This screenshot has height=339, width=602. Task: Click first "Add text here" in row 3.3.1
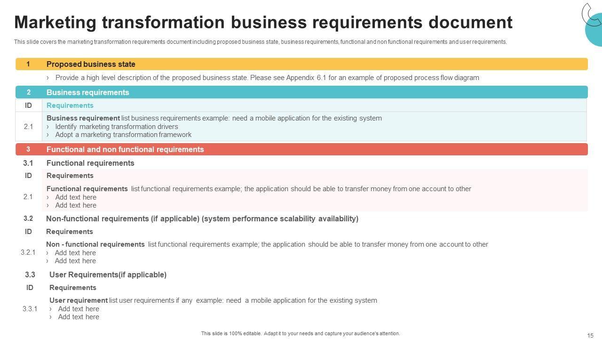click(79, 309)
